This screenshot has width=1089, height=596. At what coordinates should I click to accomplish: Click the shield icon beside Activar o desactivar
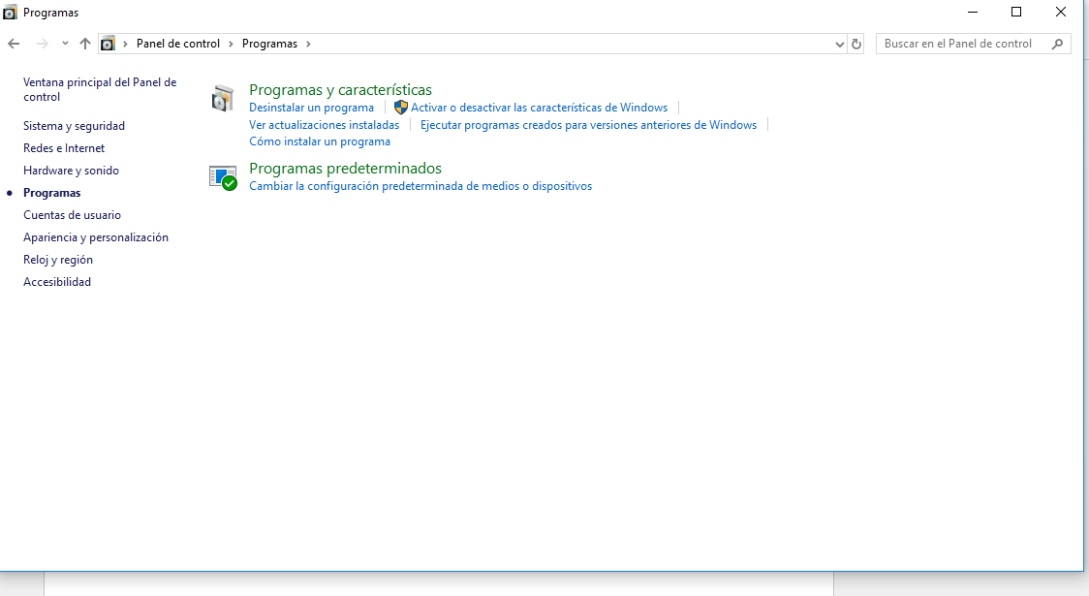401,108
